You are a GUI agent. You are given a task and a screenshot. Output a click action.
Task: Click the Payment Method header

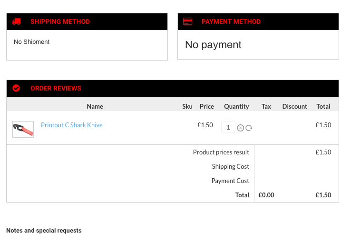coord(231,21)
